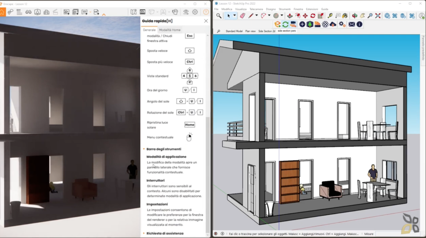426x238 pixels.
Task: Click the Esc key badge in quick guide
Action: [x=190, y=36]
